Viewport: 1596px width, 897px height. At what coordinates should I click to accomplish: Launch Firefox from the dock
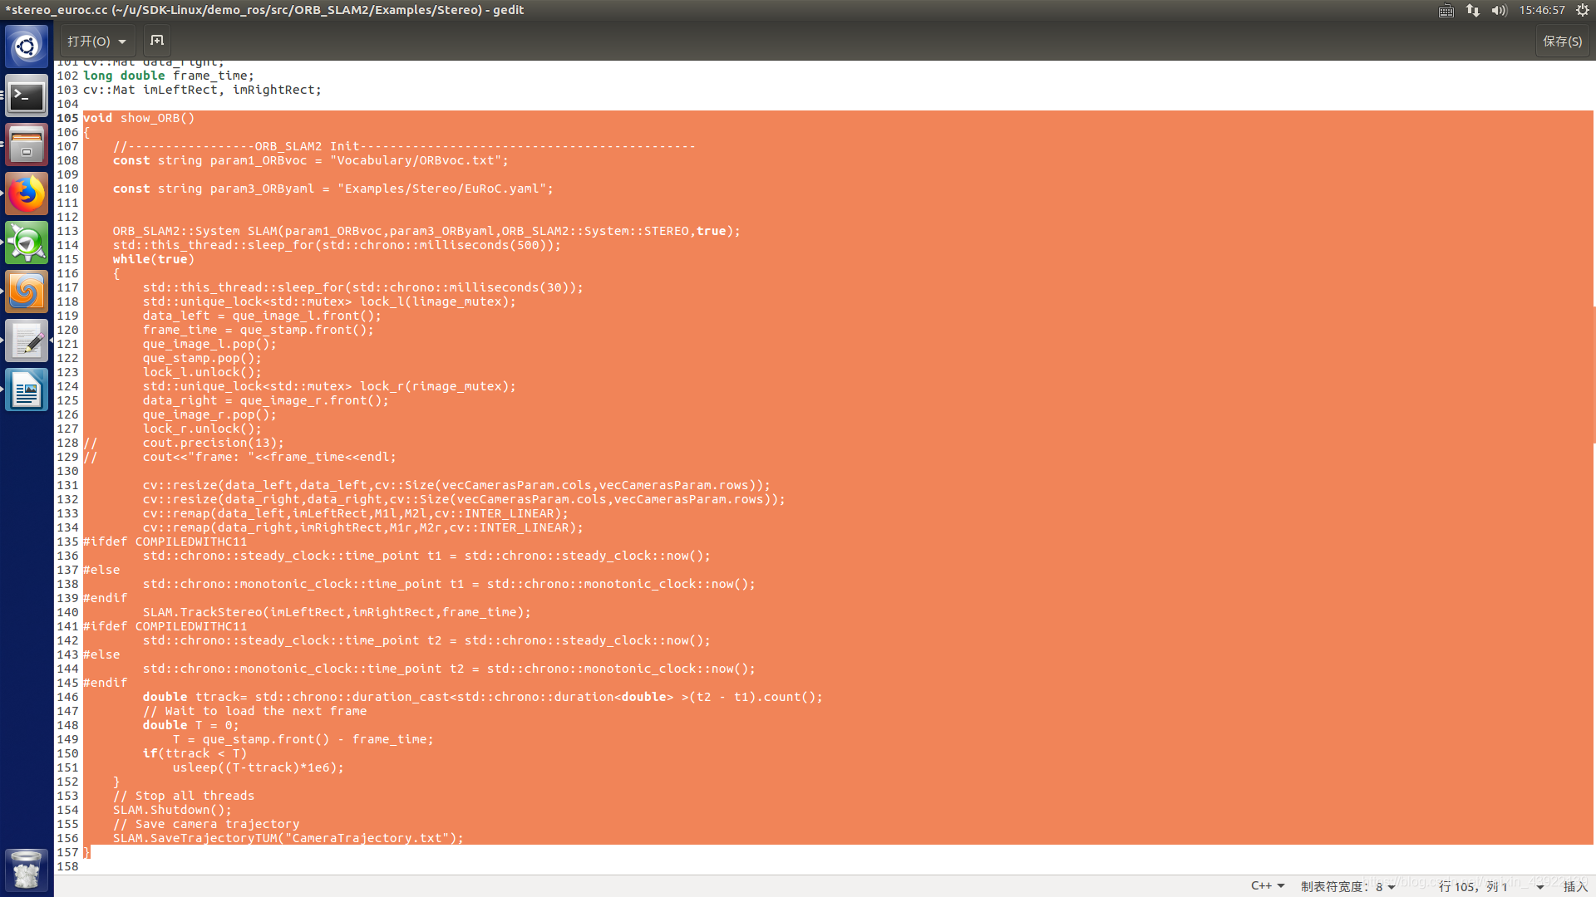27,194
